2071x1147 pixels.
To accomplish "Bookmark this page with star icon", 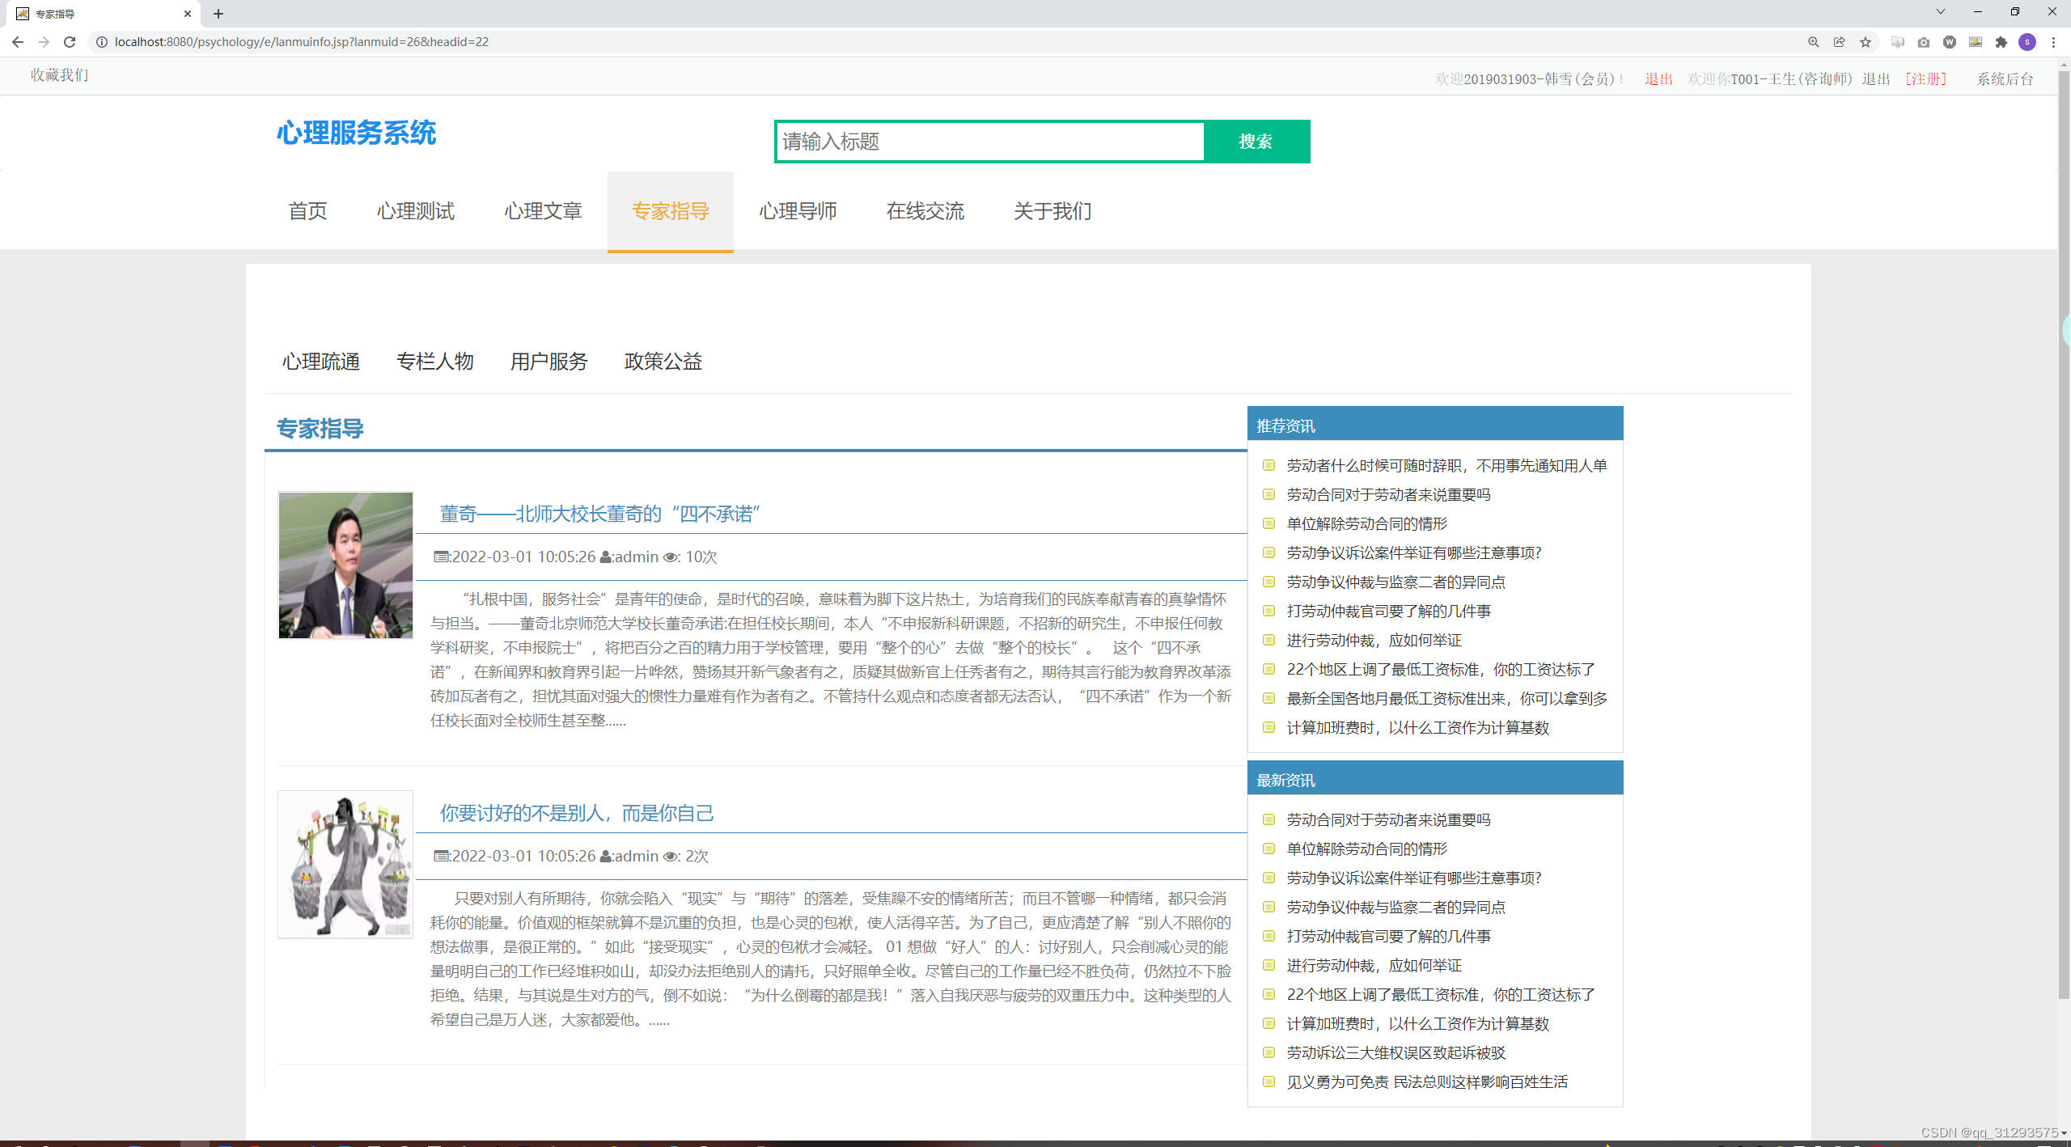I will 1866,42.
